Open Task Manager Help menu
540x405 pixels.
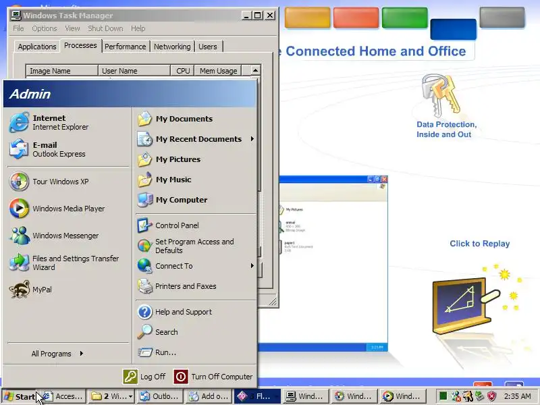click(138, 28)
